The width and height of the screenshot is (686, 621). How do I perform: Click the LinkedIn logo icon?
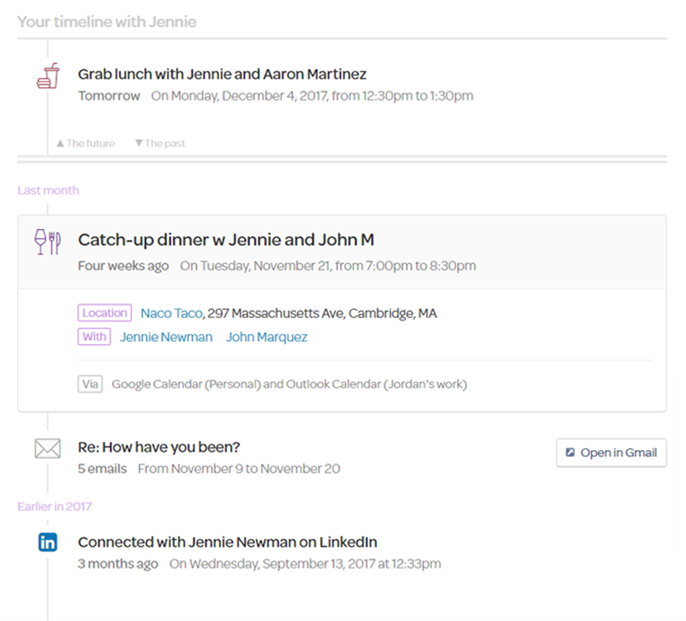tap(48, 543)
